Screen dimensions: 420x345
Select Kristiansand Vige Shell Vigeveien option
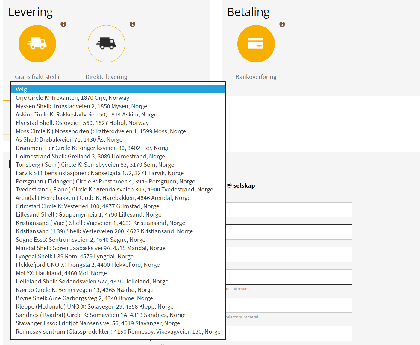tap(118, 223)
